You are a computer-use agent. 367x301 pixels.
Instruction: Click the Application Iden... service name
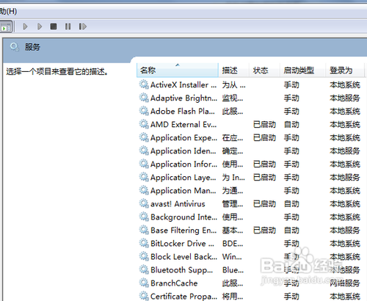(183, 151)
